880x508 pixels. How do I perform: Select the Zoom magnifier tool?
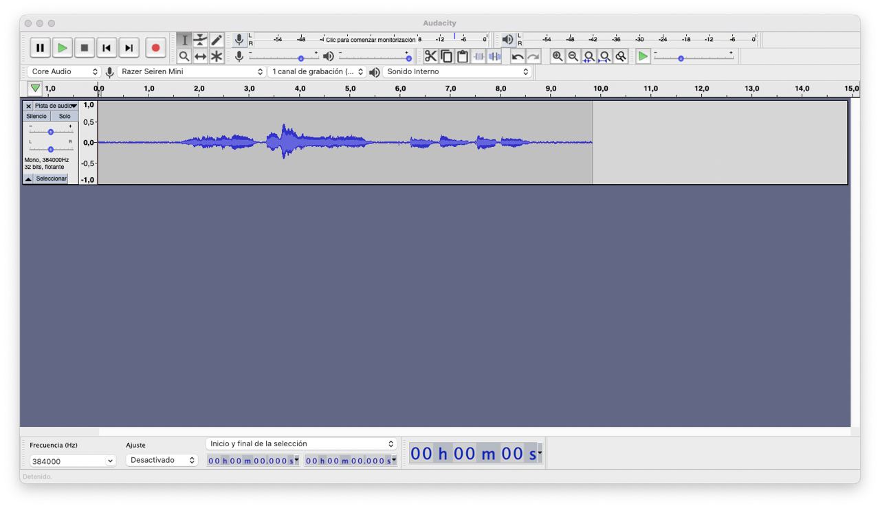coord(184,56)
